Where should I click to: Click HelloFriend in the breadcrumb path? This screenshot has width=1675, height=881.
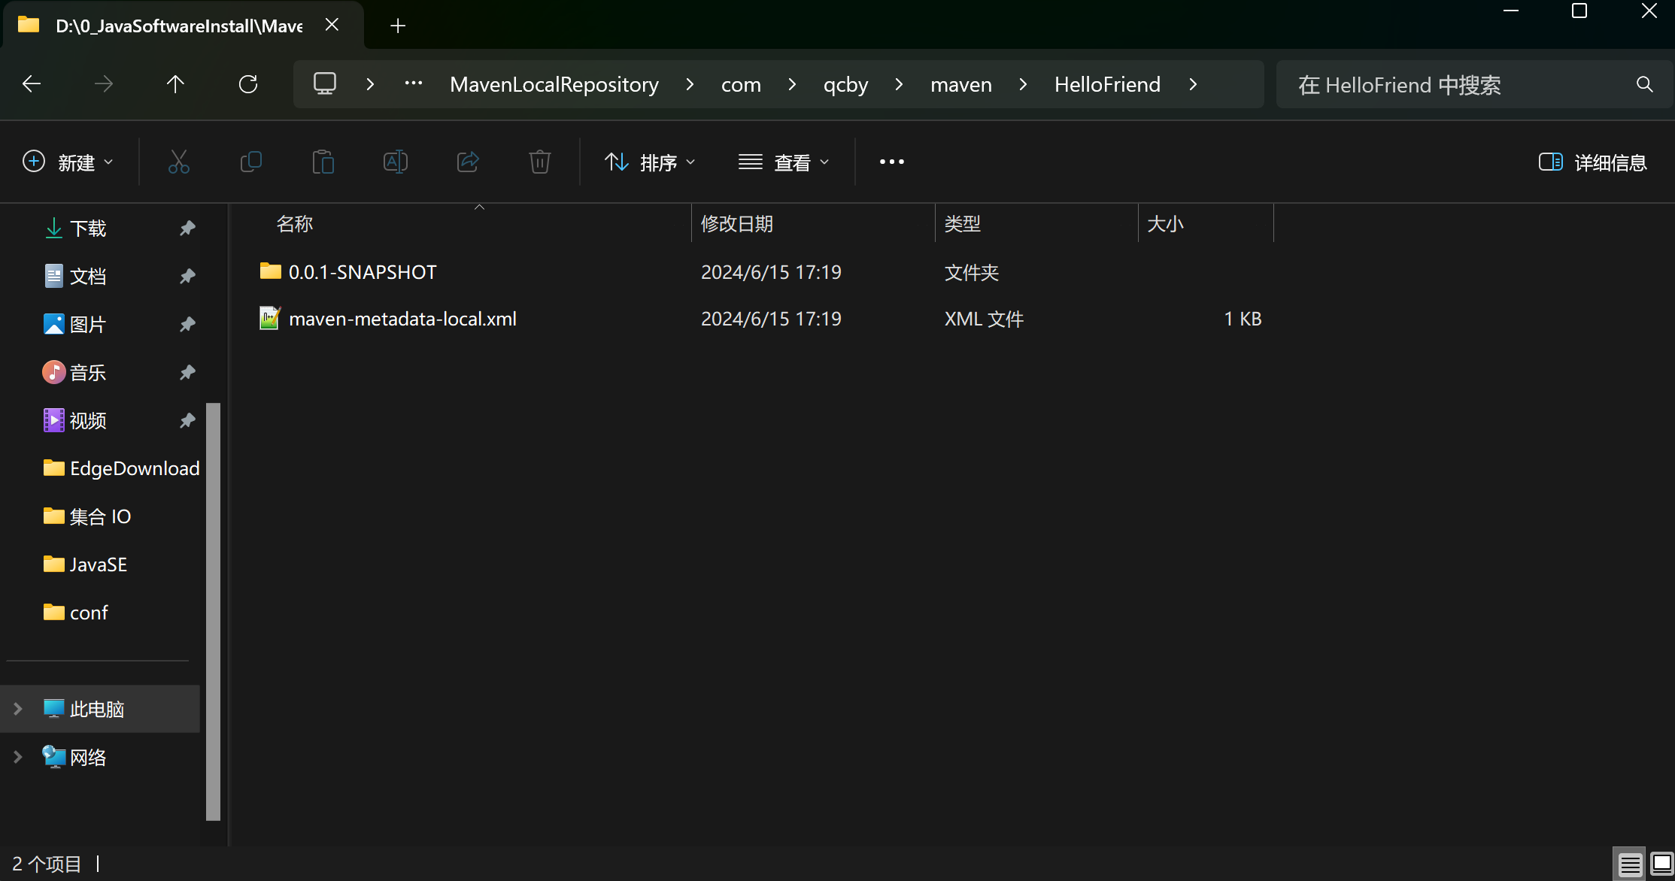click(x=1107, y=84)
